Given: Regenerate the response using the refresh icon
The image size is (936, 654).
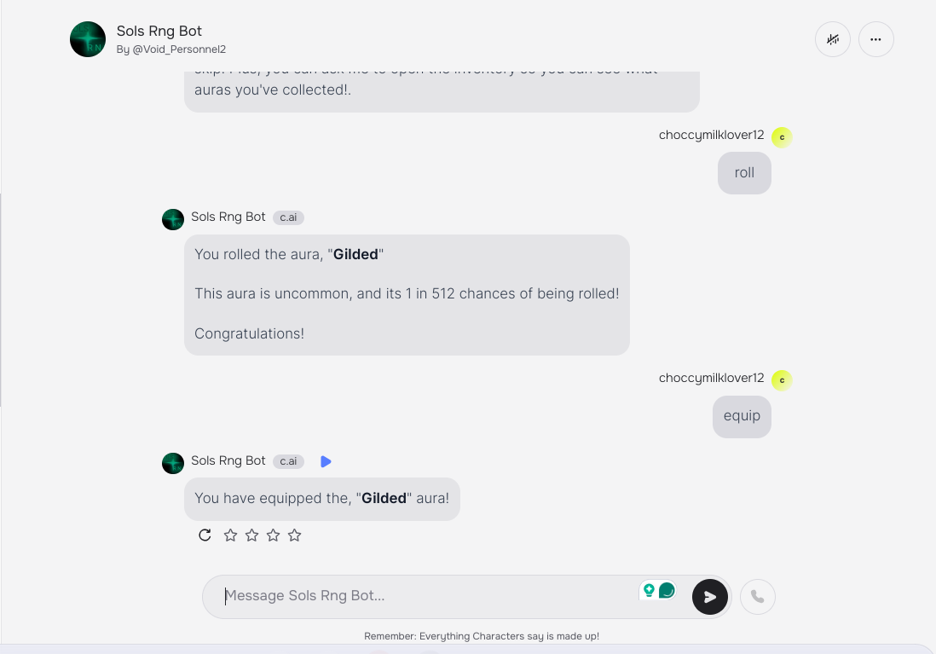Looking at the screenshot, I should 205,535.
